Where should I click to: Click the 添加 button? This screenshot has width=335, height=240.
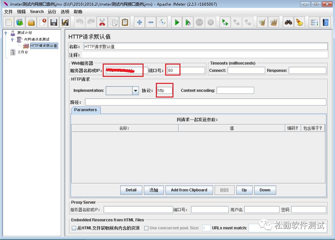(154, 190)
